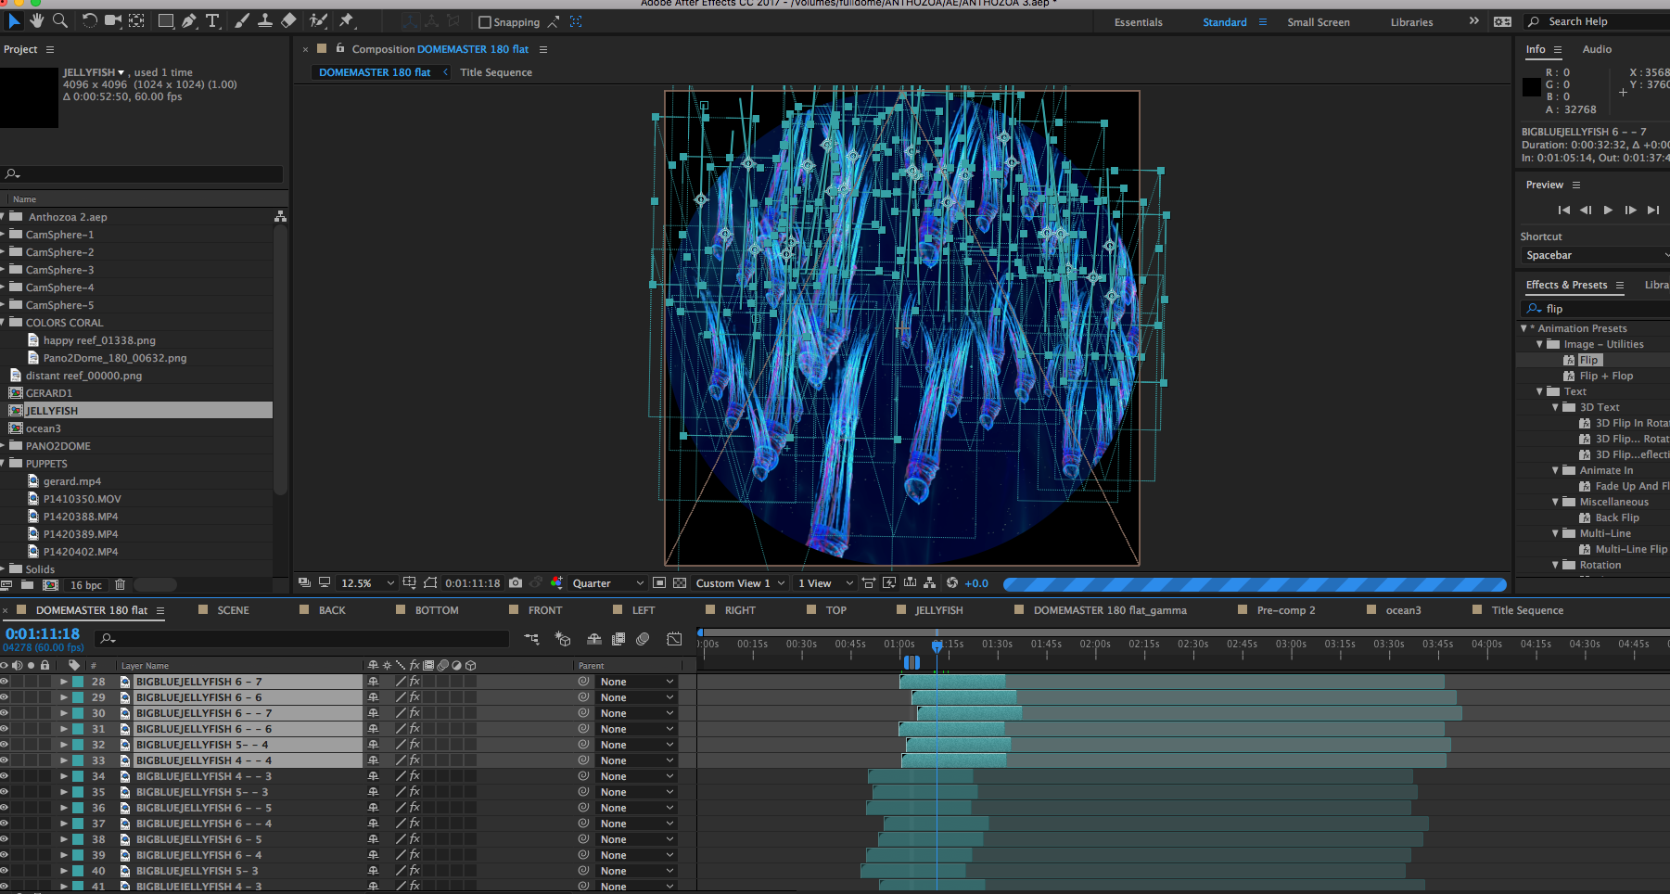Select the Rectangle shape tool
The height and width of the screenshot is (894, 1670).
(x=166, y=20)
